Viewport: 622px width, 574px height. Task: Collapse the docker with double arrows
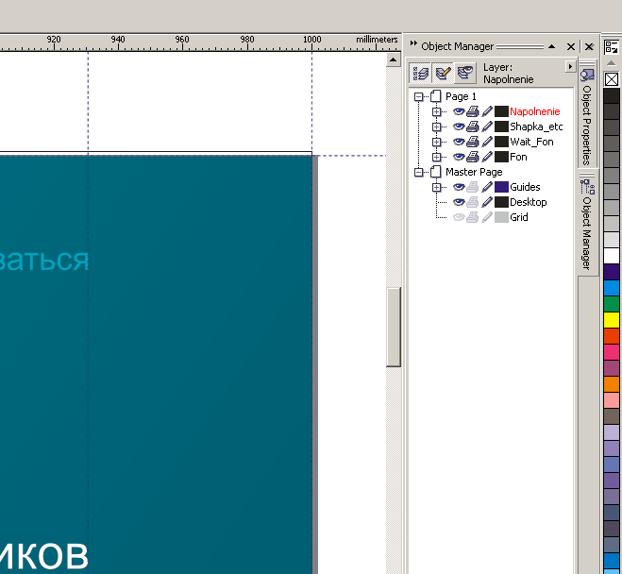pos(413,43)
